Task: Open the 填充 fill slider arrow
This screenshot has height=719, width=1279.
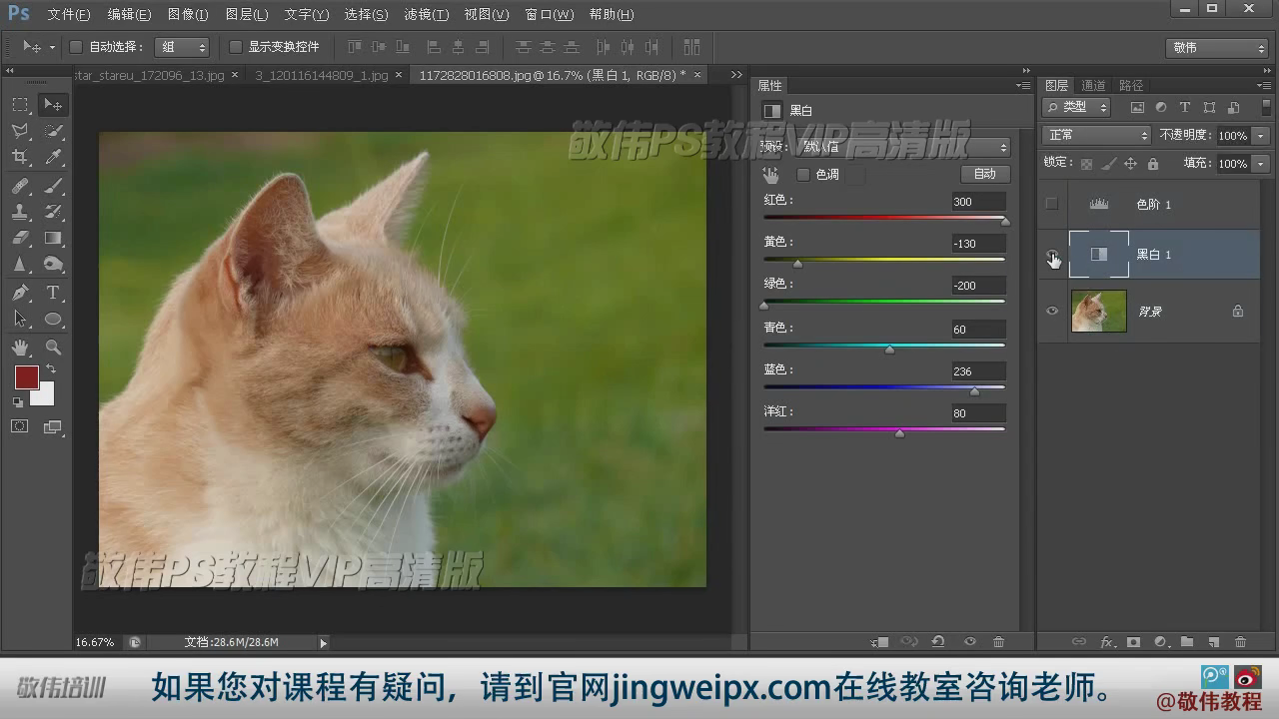Action: click(1261, 164)
